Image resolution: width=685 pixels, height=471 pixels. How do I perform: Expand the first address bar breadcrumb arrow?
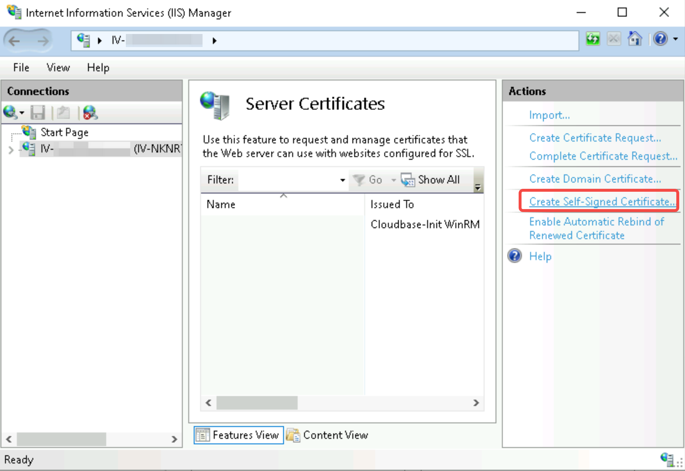coord(100,41)
